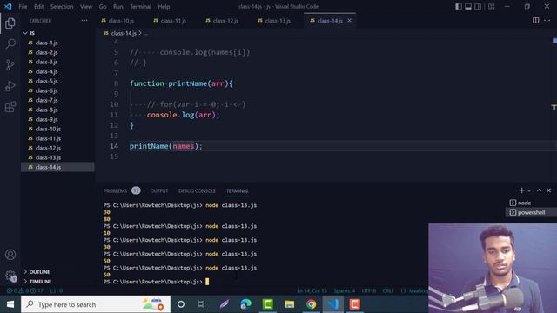
Task: Switch to the class-12.js tab
Action: pos(225,21)
